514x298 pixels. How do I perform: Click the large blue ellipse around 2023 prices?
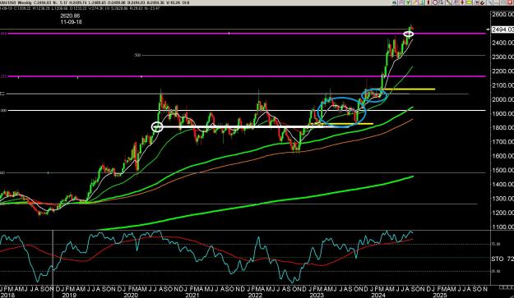[341, 112]
